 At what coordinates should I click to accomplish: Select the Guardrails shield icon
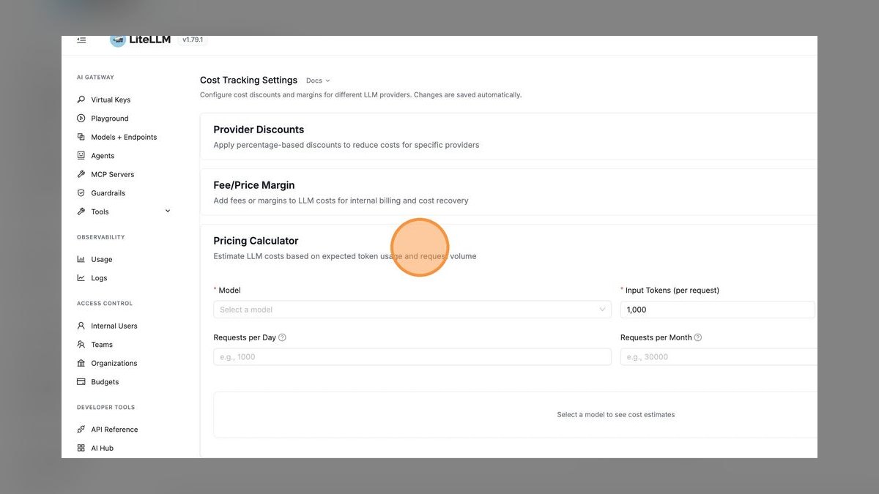coord(81,193)
